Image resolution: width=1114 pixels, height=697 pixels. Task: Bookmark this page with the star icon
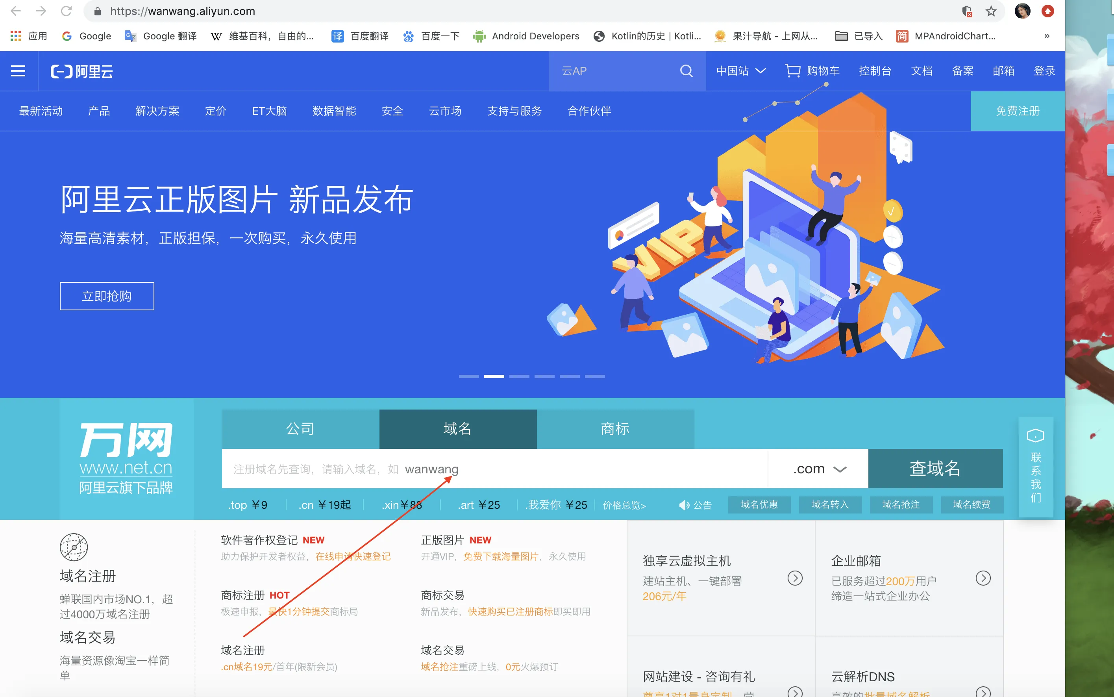pos(991,11)
